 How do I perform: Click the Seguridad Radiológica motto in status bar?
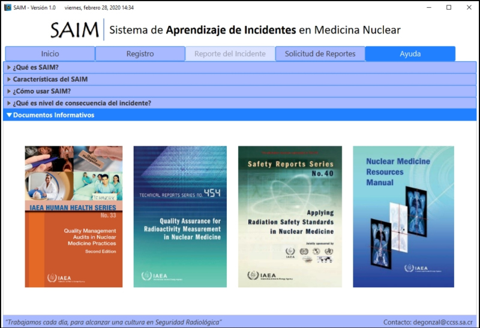coord(114,322)
